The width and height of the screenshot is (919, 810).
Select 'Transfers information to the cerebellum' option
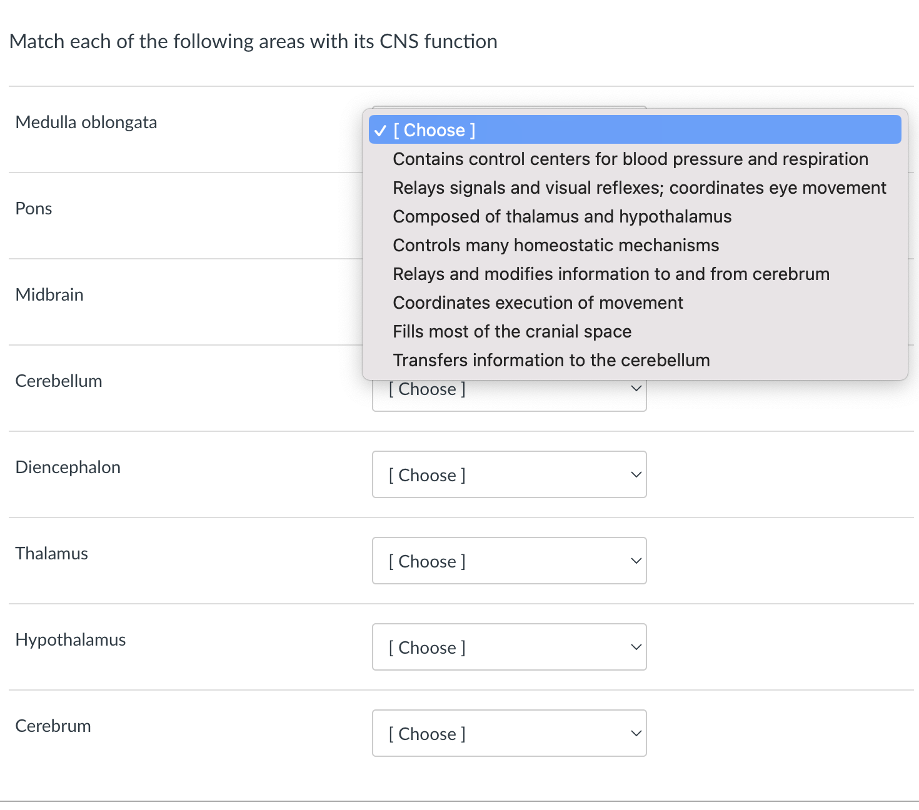click(551, 361)
